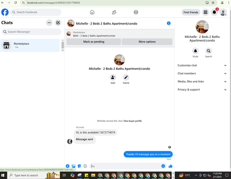The image size is (231, 179).
Task: Go back in browser
Action: tap(2, 3)
